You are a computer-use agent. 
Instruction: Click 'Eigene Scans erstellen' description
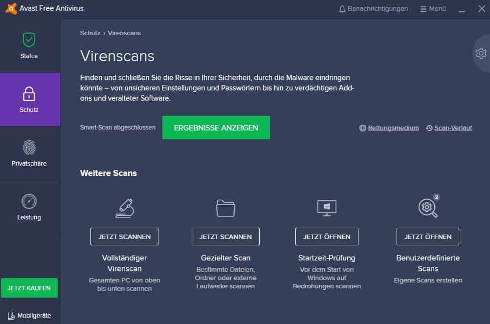(428, 281)
